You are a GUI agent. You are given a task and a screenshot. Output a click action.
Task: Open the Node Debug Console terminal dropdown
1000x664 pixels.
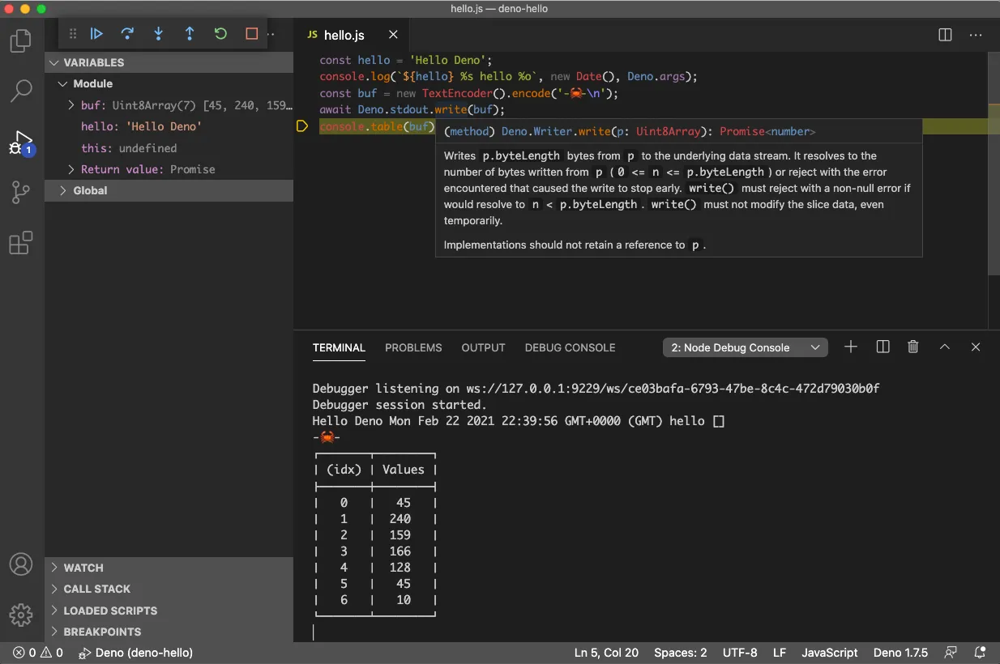(744, 347)
